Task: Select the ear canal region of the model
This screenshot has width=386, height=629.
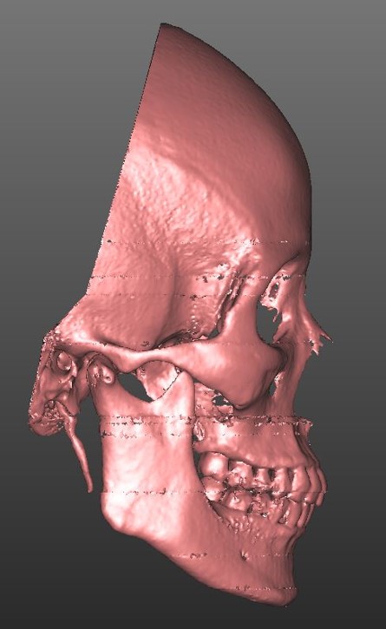Action: coord(65,363)
